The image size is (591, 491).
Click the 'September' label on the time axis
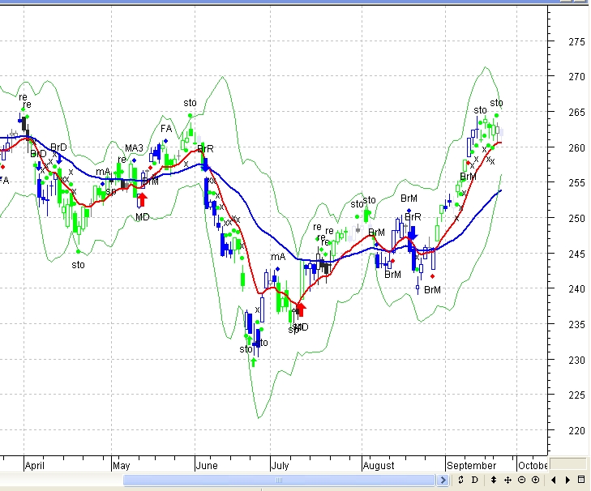pos(471,466)
